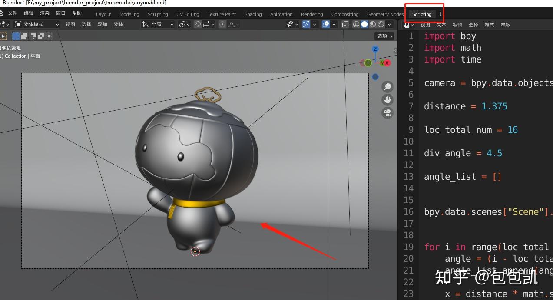553x300 pixels.
Task: Toggle viewport overlays display
Action: [326, 25]
